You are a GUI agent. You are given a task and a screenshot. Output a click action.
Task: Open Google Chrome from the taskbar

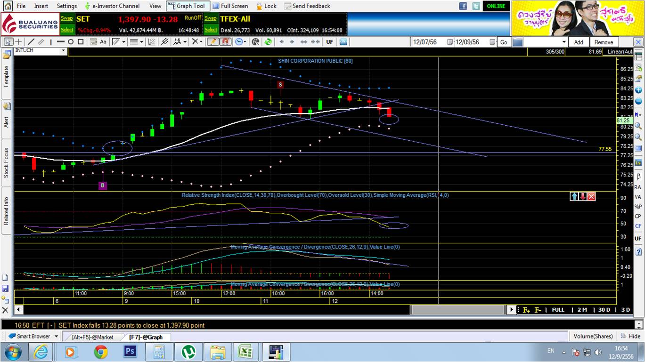pos(100,352)
